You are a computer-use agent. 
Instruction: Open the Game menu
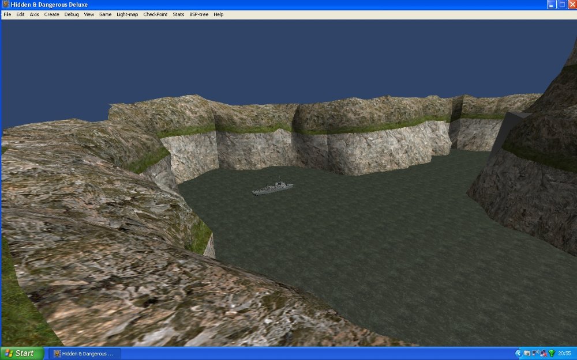(105, 14)
